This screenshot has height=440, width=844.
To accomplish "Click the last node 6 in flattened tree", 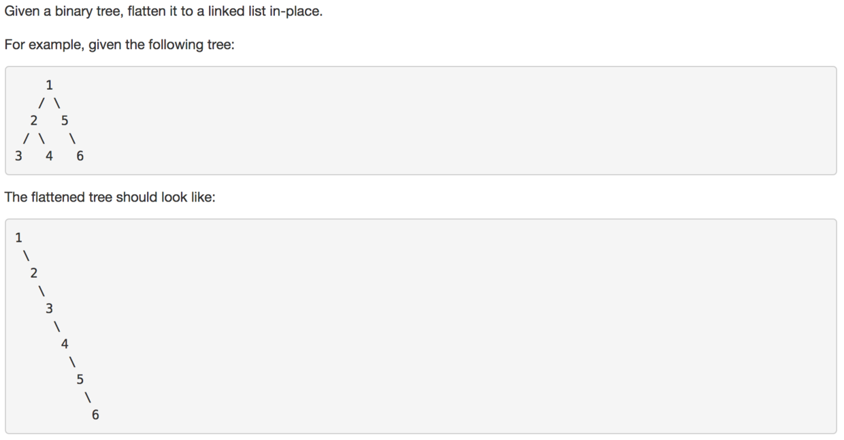I will 95,415.
